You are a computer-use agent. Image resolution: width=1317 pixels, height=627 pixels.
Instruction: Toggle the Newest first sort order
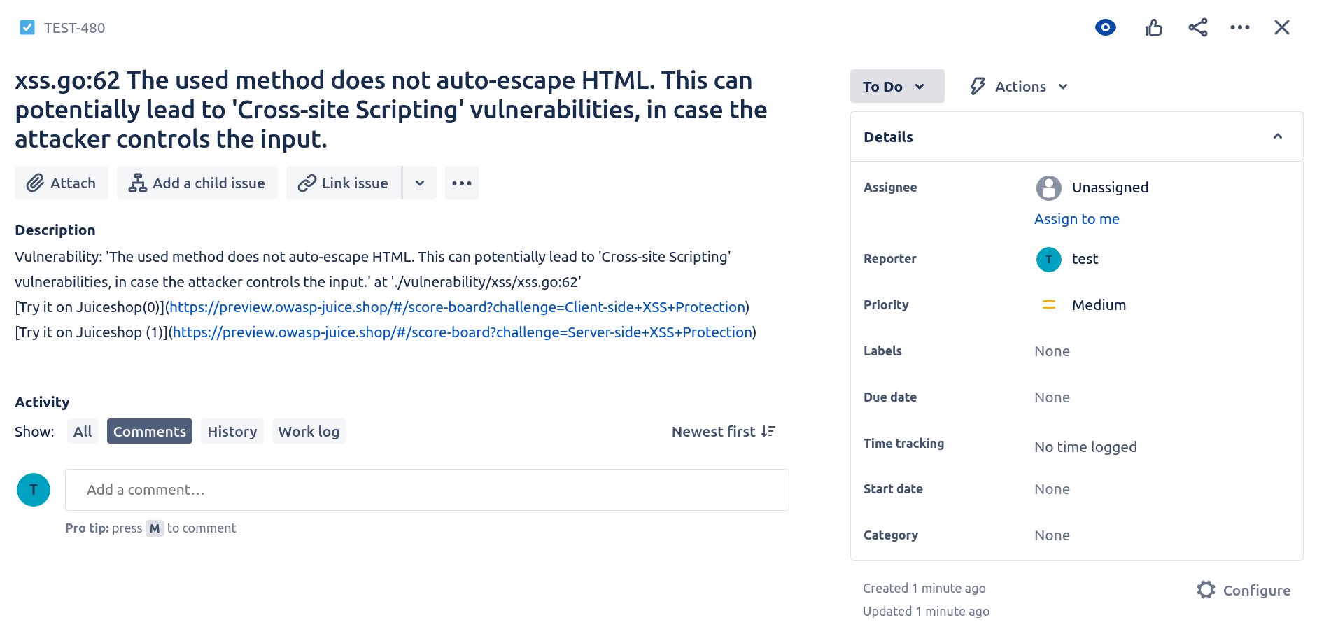pyautogui.click(x=723, y=432)
